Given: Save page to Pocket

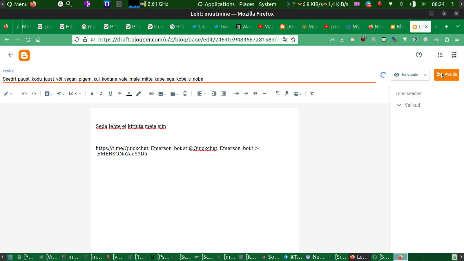Looking at the screenshot, I should [332, 40].
